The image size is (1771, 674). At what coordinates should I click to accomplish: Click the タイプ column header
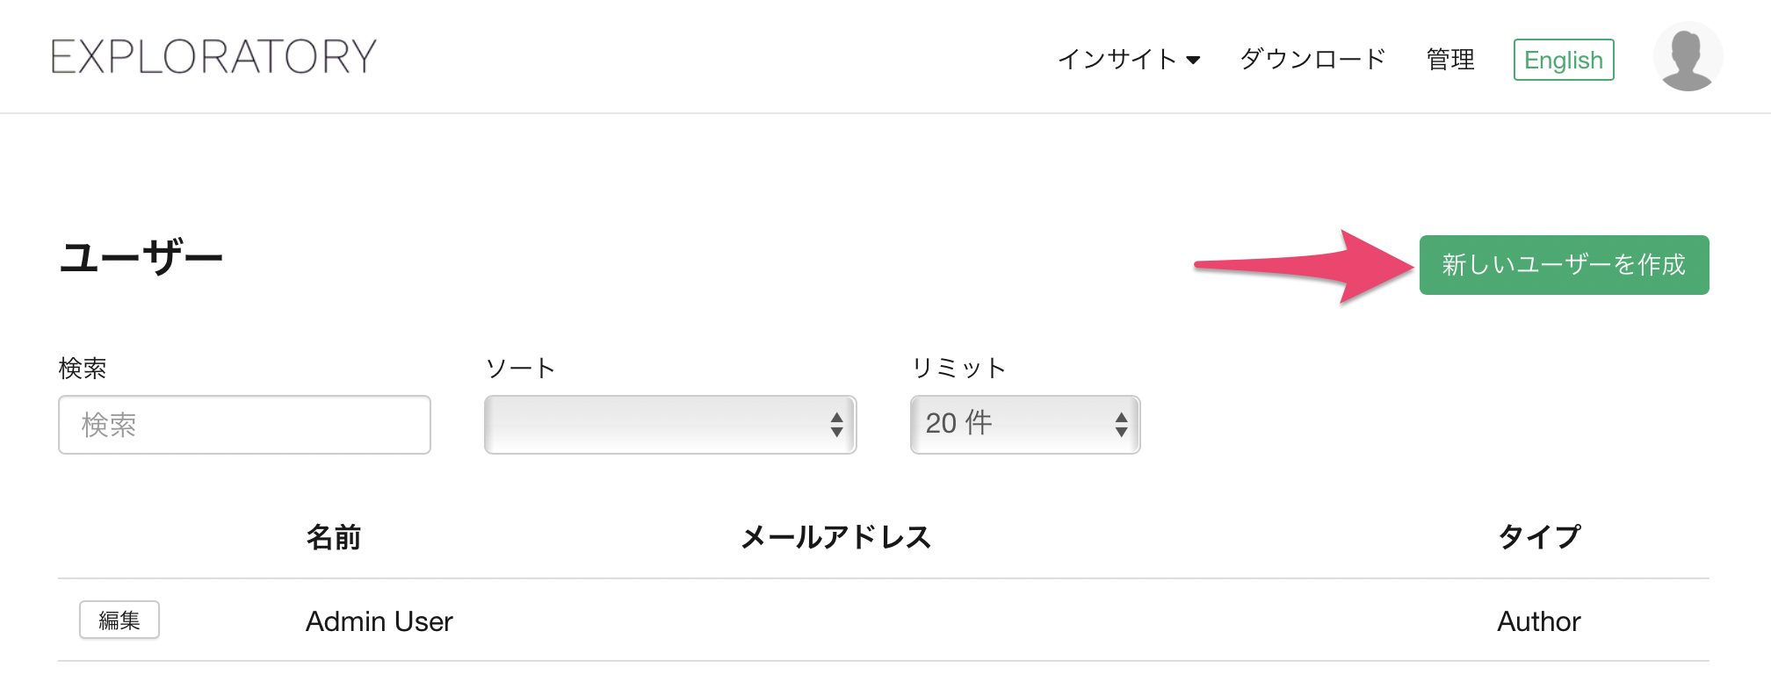(x=1539, y=537)
